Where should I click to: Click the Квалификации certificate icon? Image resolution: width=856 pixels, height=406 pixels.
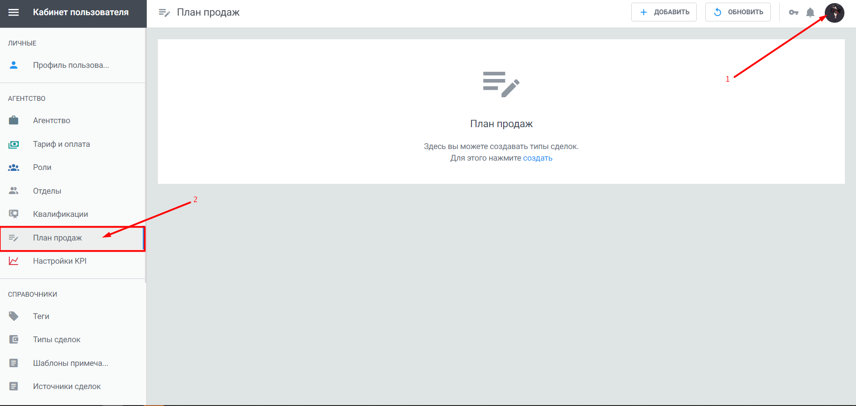[14, 214]
